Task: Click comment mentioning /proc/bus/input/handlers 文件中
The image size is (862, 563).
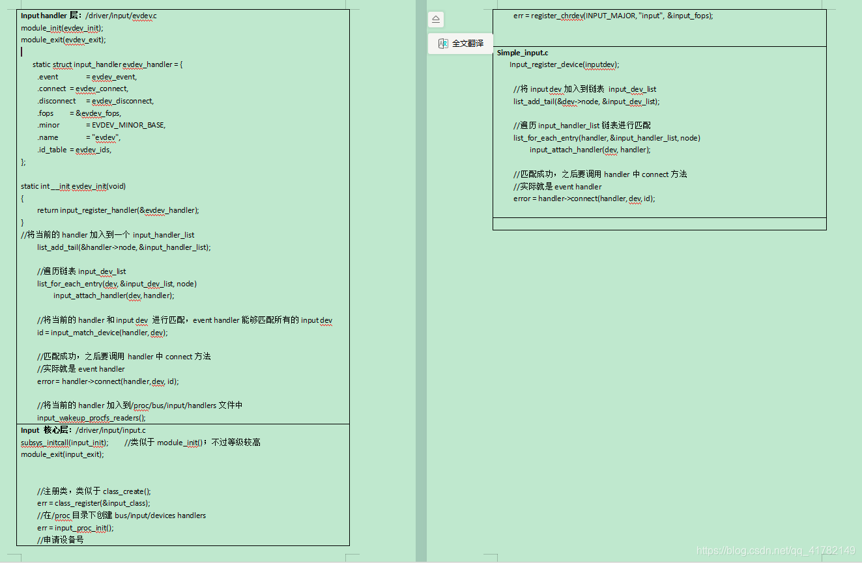Action: pyautogui.click(x=139, y=405)
